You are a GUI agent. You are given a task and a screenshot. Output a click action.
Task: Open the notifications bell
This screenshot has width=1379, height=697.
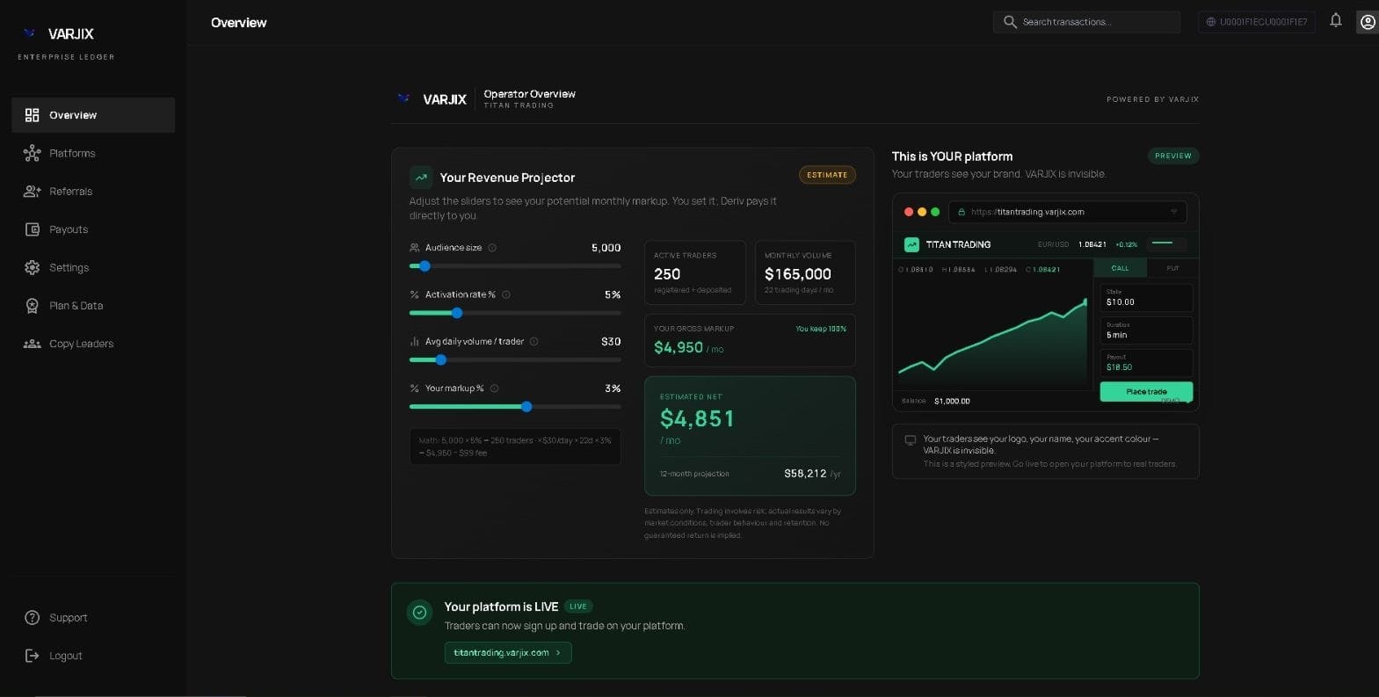pos(1335,20)
